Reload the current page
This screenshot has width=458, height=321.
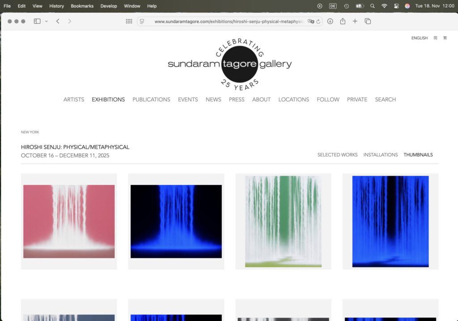(x=318, y=21)
